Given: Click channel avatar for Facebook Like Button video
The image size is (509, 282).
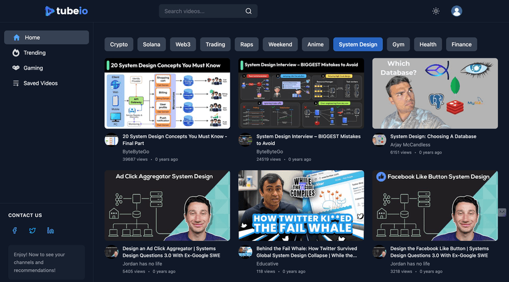Looking at the screenshot, I should (x=379, y=252).
